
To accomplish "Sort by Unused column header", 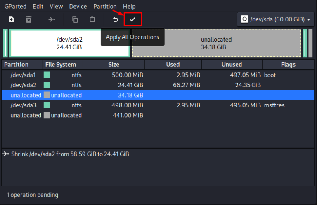I will tap(232, 65).
